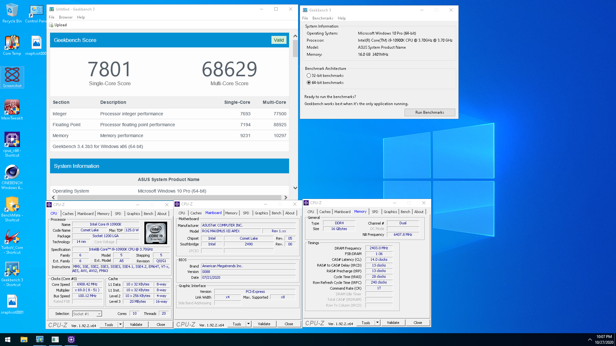This screenshot has height=346, width=616.
Task: Open File Explorer from taskbar
Action: pyautogui.click(x=24, y=340)
